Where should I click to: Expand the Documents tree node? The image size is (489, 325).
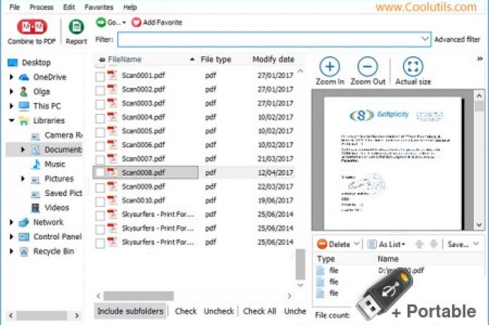(23, 149)
